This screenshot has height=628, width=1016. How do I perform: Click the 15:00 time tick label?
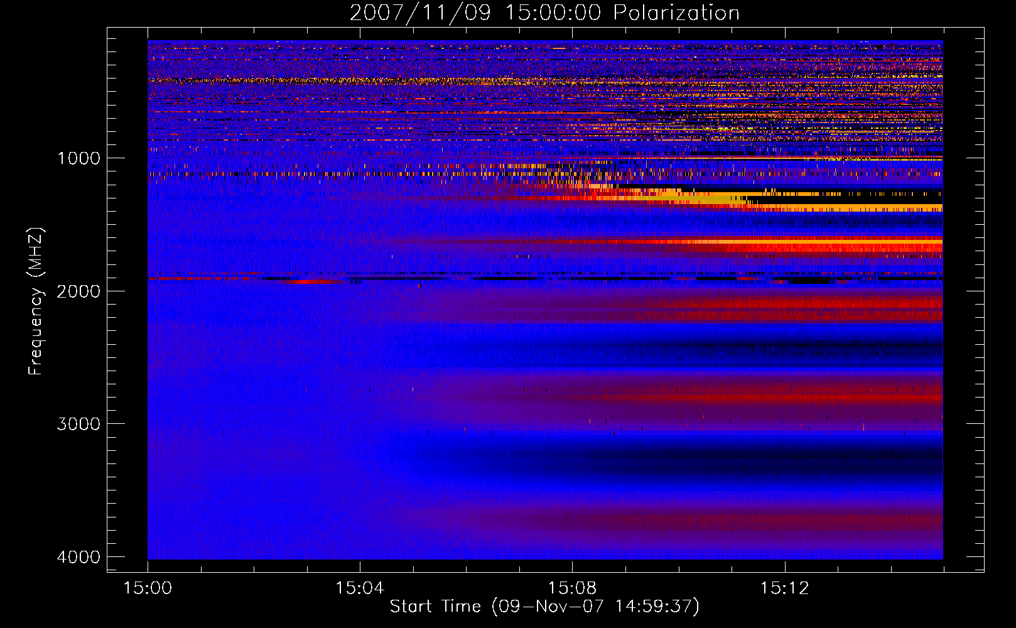[x=148, y=588]
